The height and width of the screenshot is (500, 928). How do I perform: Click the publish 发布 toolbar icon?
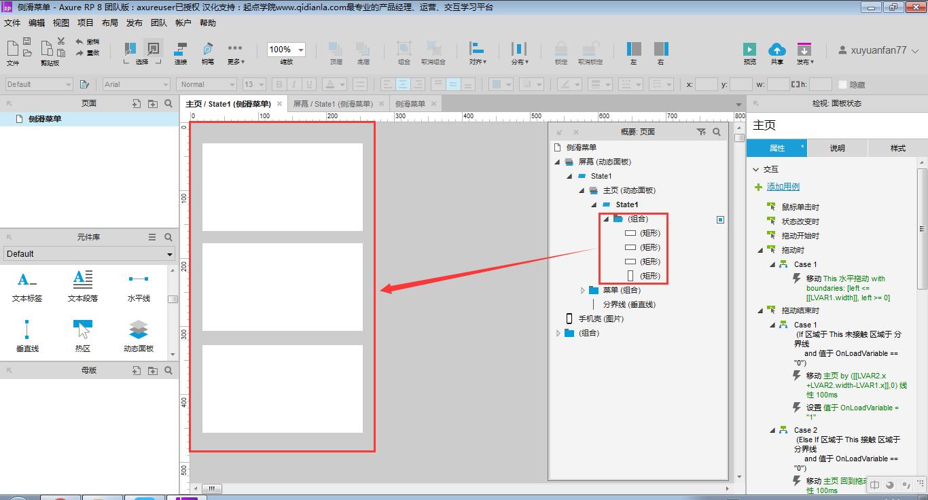pyautogui.click(x=804, y=49)
